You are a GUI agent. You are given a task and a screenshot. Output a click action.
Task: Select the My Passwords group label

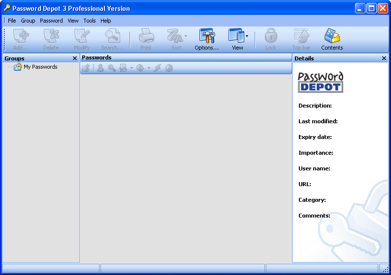pyautogui.click(x=40, y=67)
